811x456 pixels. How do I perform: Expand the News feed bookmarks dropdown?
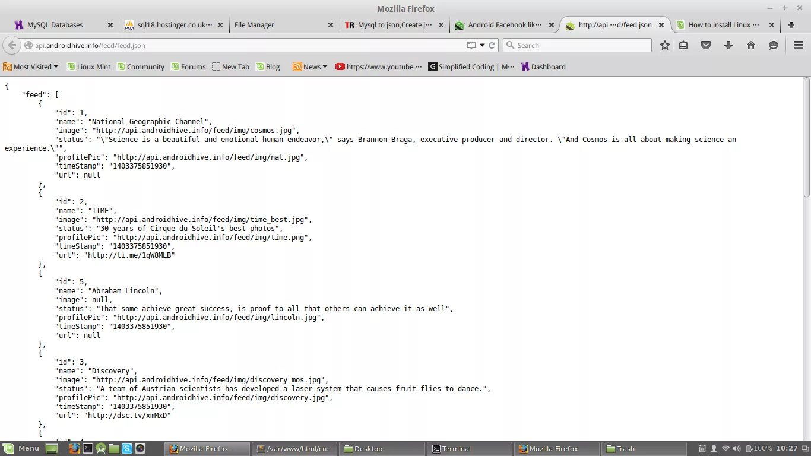310,67
